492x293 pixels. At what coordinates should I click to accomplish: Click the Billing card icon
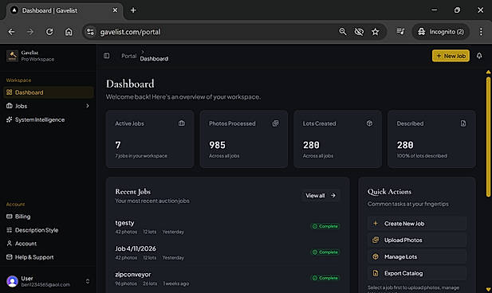point(9,217)
